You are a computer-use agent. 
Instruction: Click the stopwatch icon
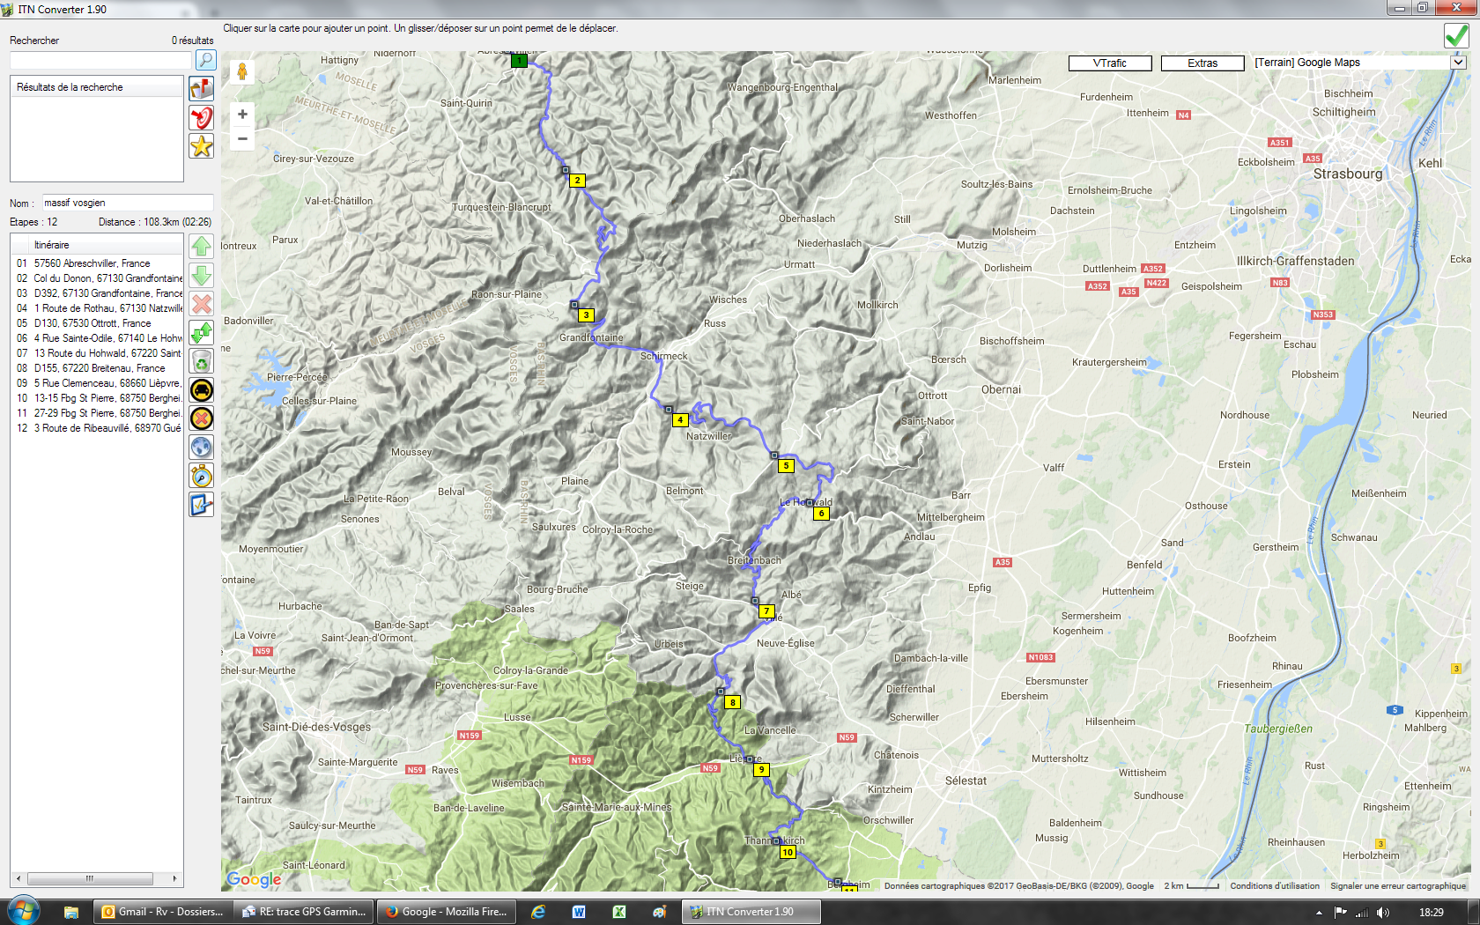click(x=202, y=476)
